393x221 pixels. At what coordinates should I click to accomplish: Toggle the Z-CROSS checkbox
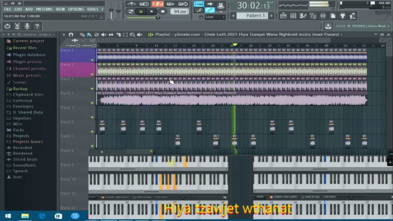(78, 46)
